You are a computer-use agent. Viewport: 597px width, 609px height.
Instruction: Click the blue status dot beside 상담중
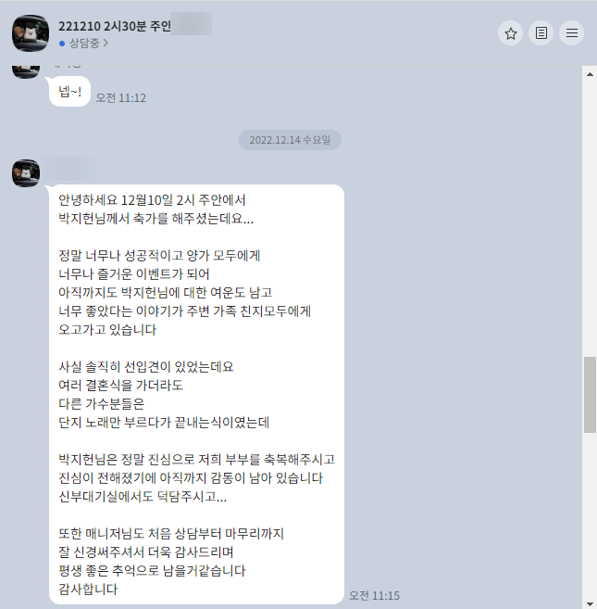[x=62, y=44]
